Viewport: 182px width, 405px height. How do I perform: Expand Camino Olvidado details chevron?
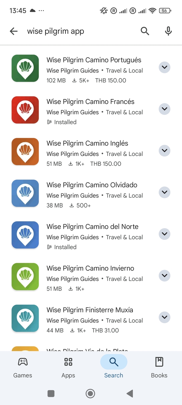(164, 192)
